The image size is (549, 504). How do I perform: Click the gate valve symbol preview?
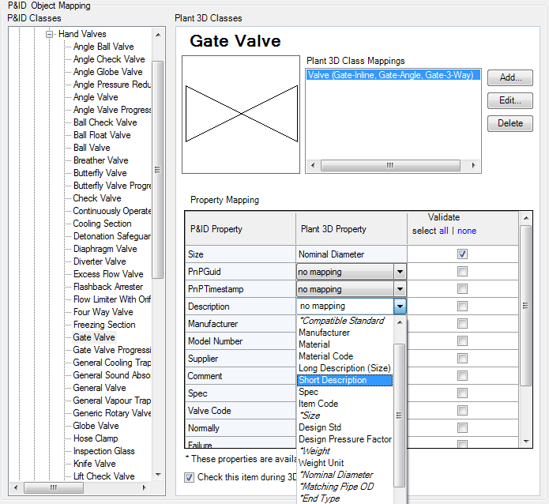241,115
